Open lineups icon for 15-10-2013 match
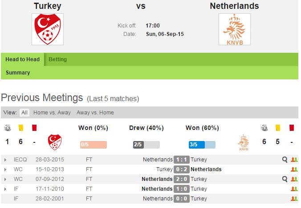This screenshot has height=208, width=301. tap(294, 169)
